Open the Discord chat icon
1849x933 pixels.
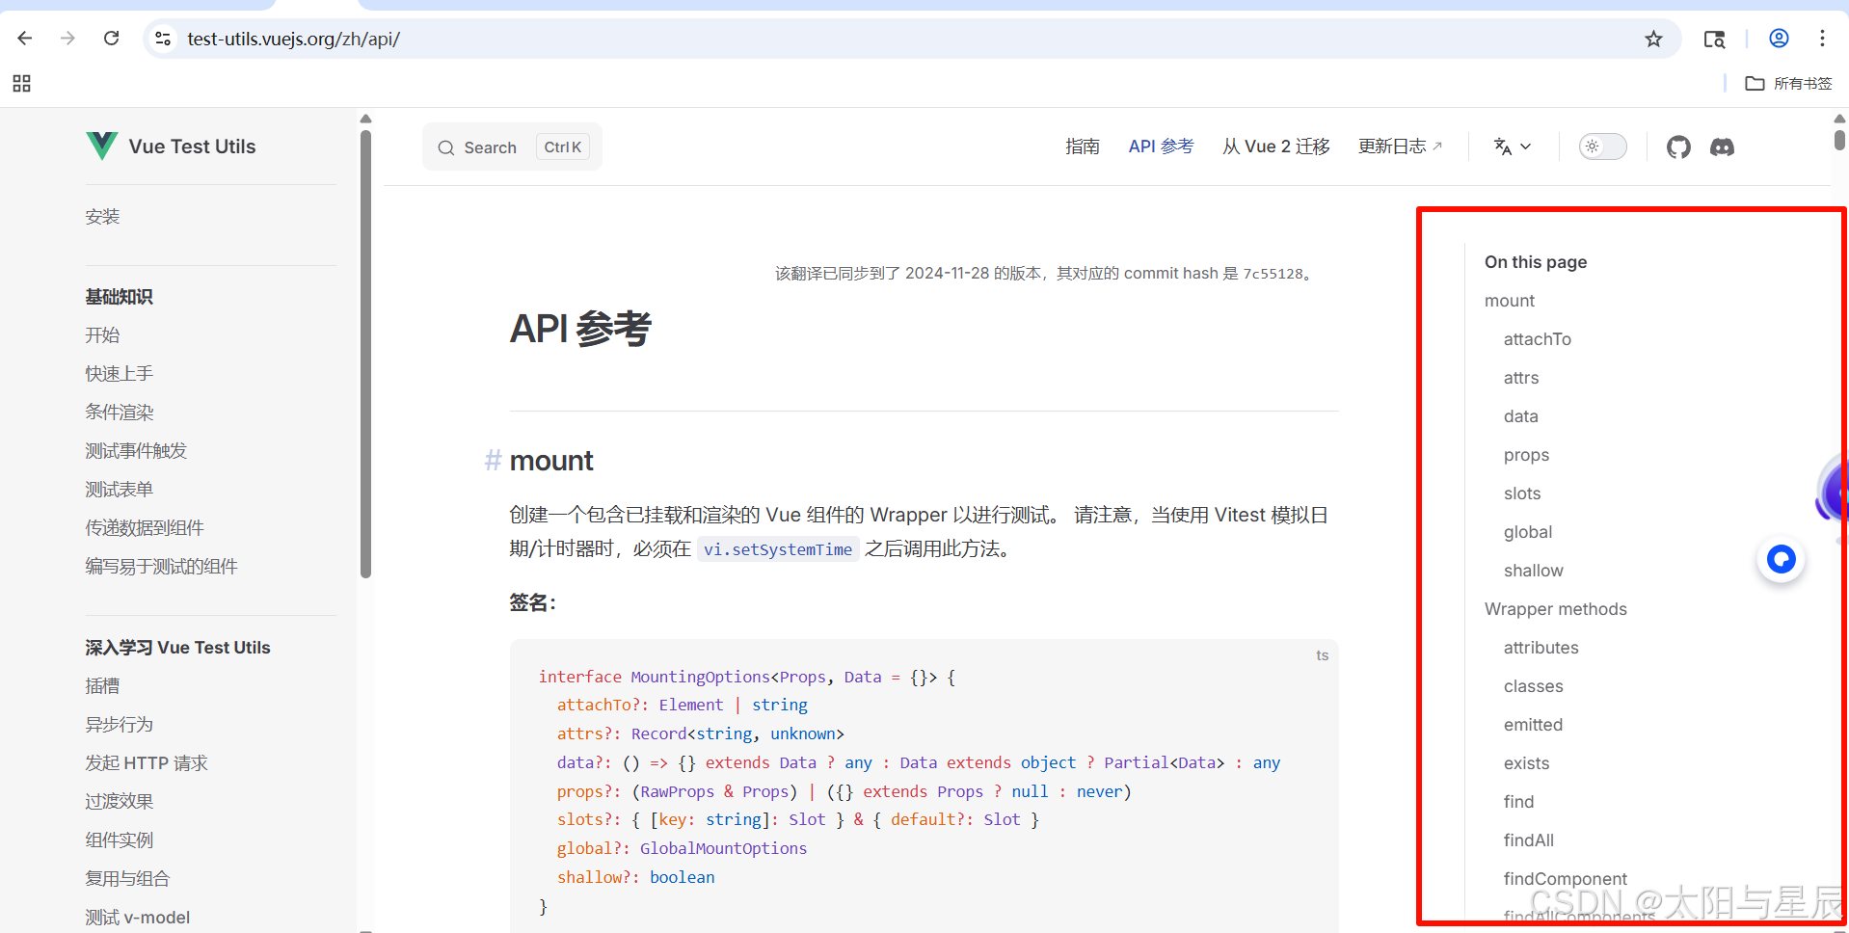1722,147
